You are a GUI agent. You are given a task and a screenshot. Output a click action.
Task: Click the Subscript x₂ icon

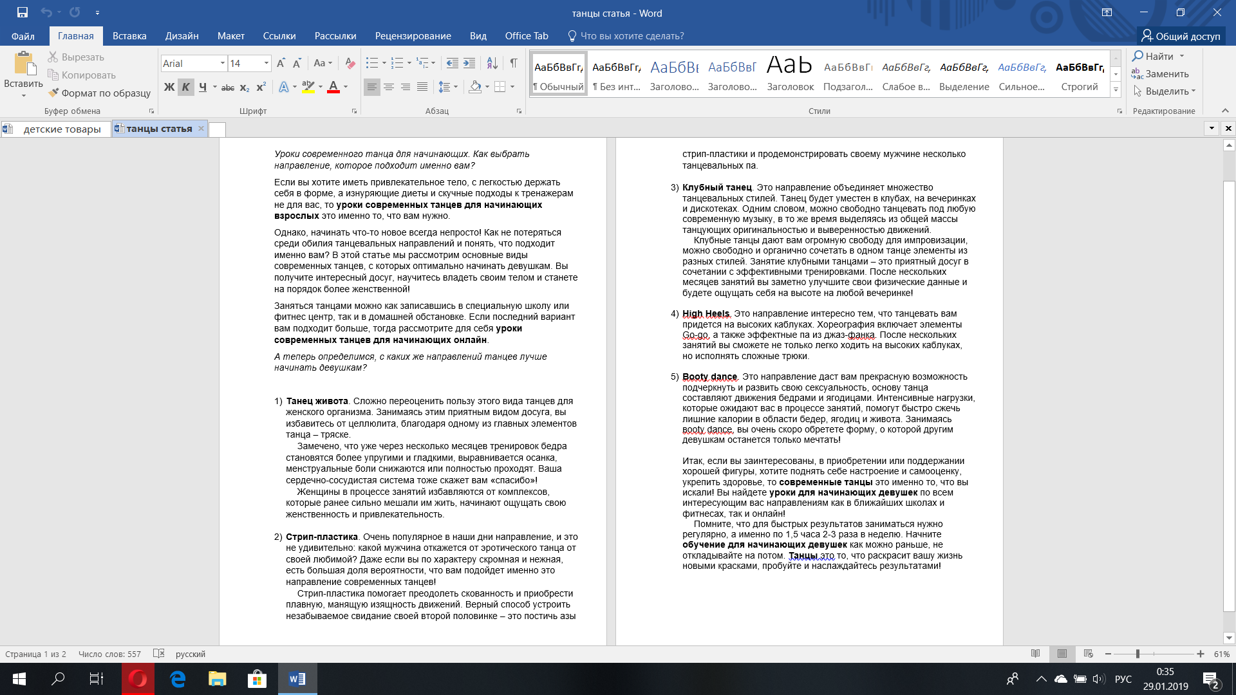(244, 87)
